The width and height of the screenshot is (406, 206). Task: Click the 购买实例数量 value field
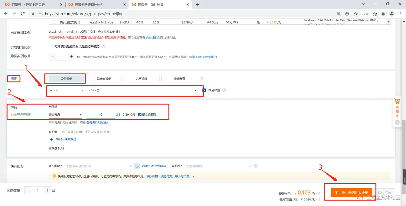[62, 57]
